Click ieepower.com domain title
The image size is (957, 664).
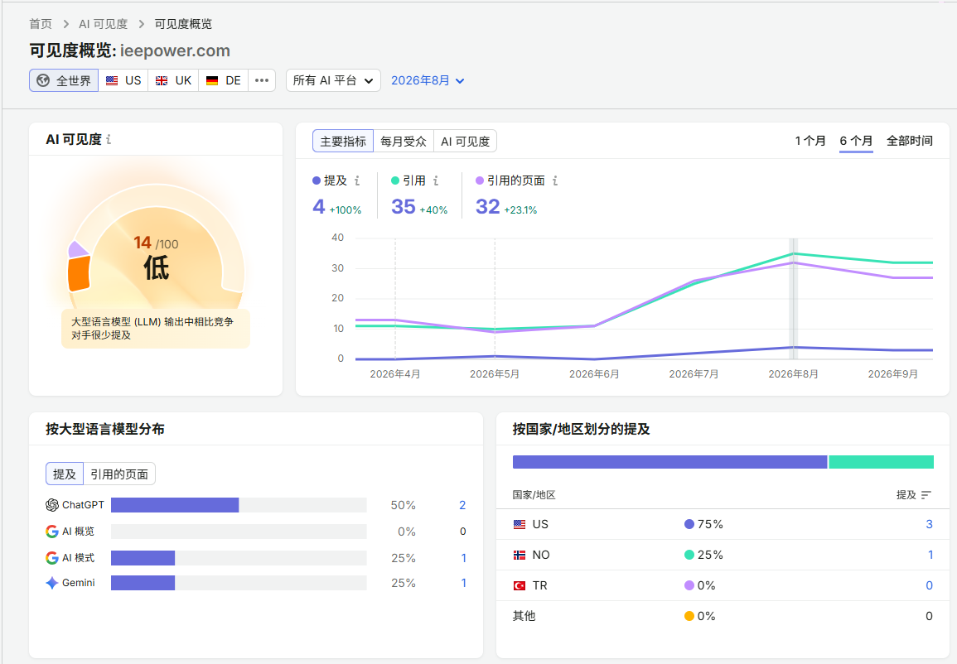(x=175, y=51)
